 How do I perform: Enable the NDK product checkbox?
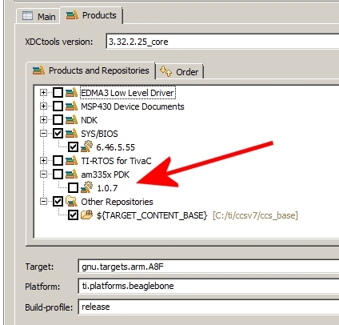tap(58, 120)
